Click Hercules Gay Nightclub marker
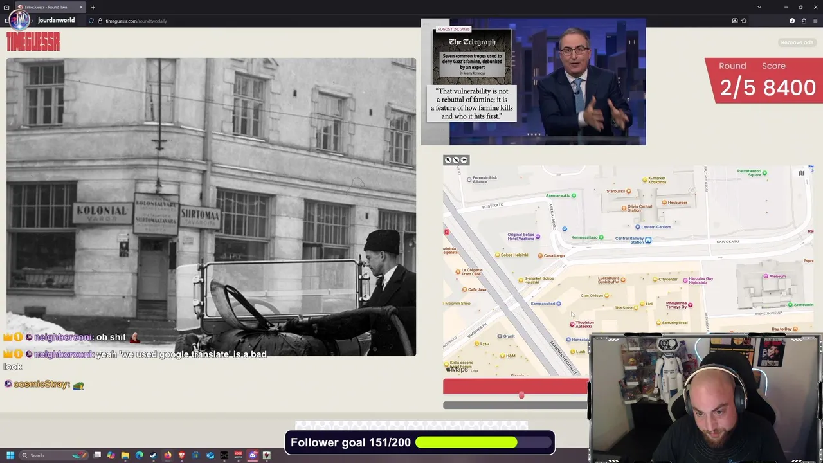Screen dimensions: 823x463 click(685, 280)
